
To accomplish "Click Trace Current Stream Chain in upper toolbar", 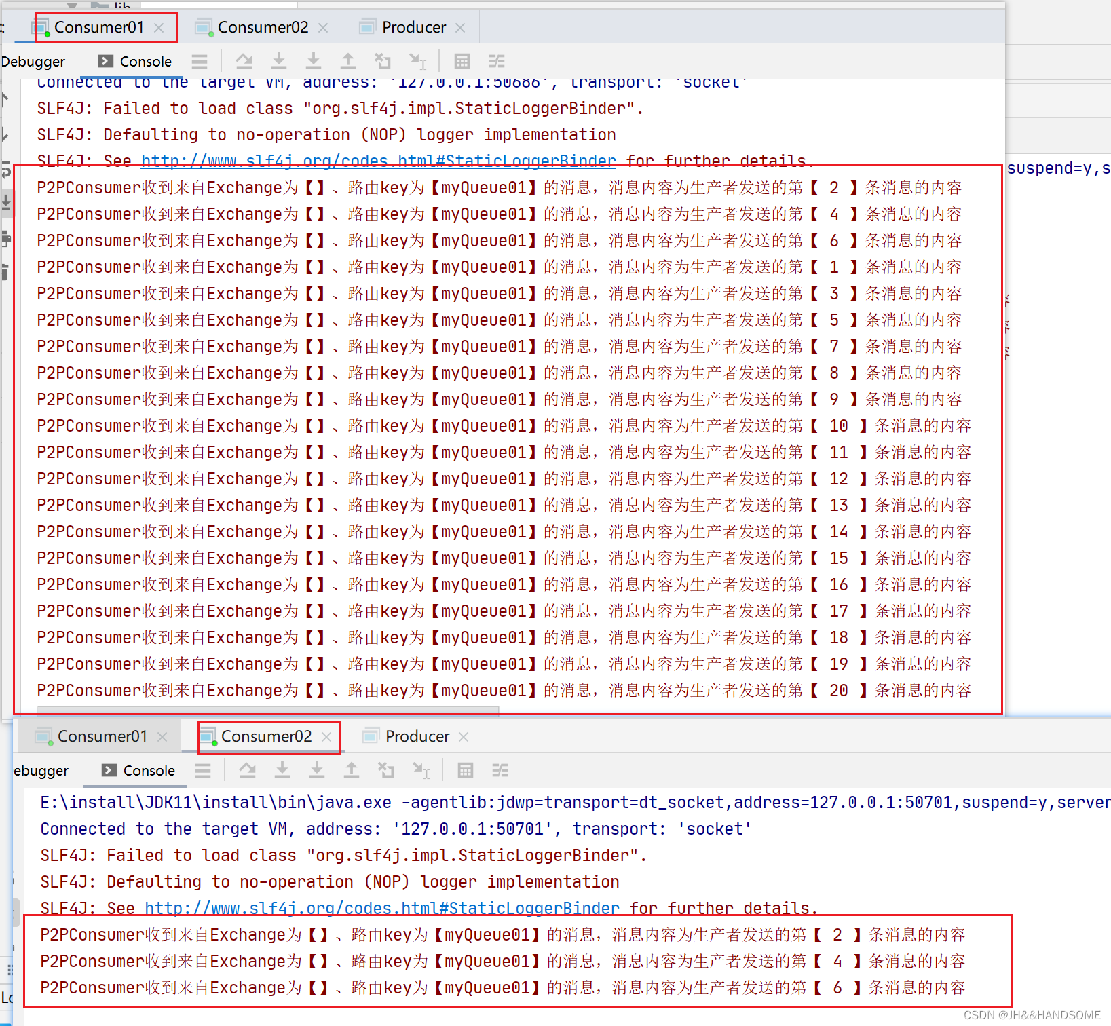I will (x=497, y=62).
